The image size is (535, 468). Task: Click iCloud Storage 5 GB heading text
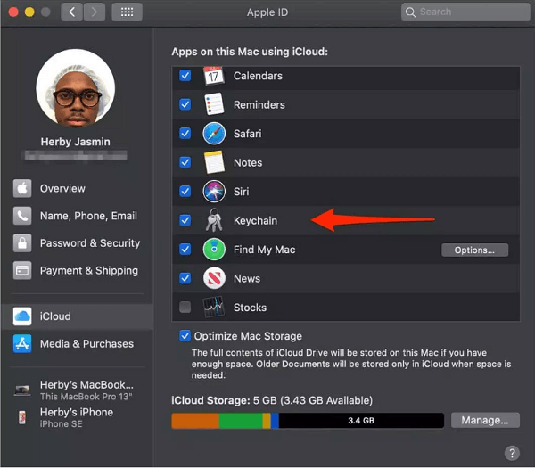click(x=272, y=400)
